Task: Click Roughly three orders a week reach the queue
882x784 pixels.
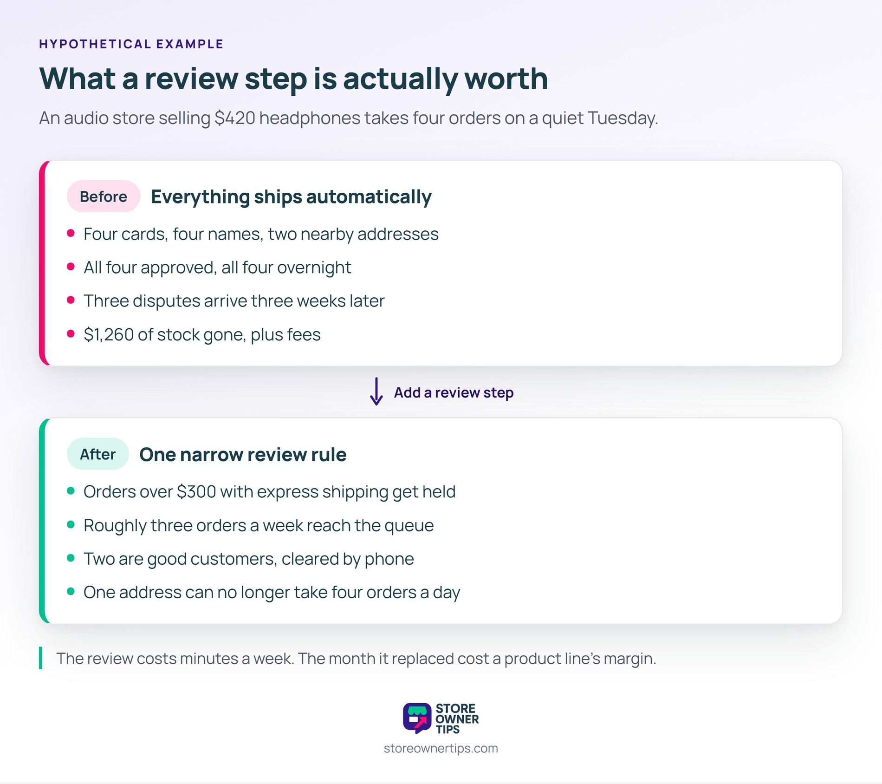Action: [259, 525]
